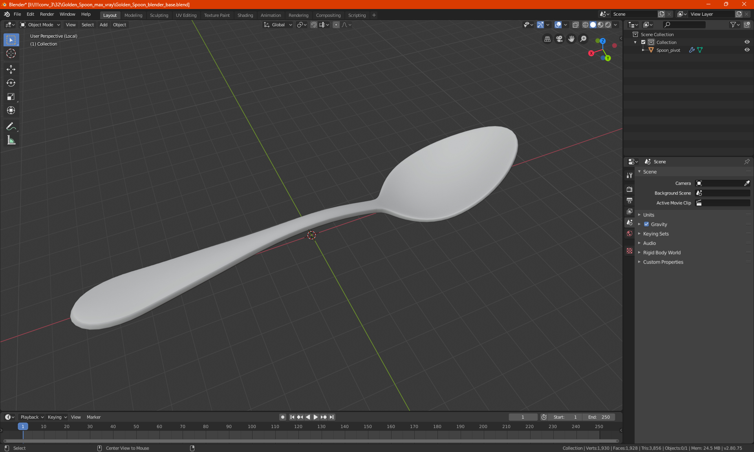The height and width of the screenshot is (452, 754).
Task: Open the Playback dropdown
Action: tap(32, 417)
